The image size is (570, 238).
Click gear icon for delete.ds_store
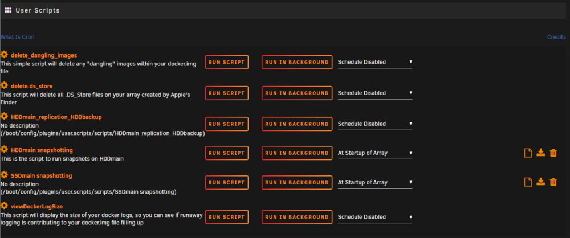[x=5, y=85]
